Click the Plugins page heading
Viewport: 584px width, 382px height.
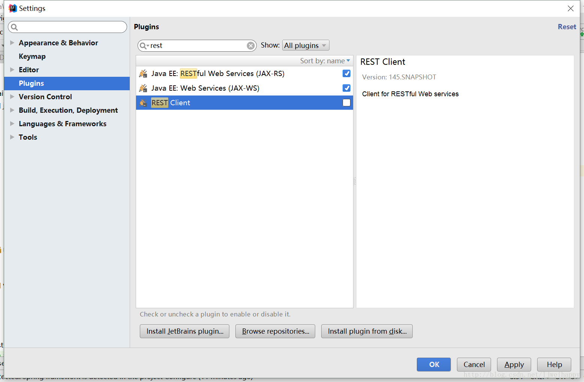click(147, 27)
